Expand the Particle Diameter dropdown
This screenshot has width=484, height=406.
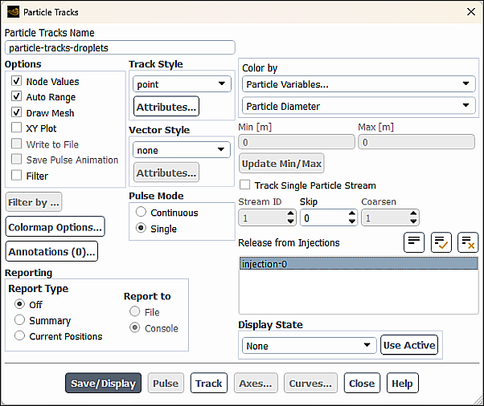tap(357, 106)
